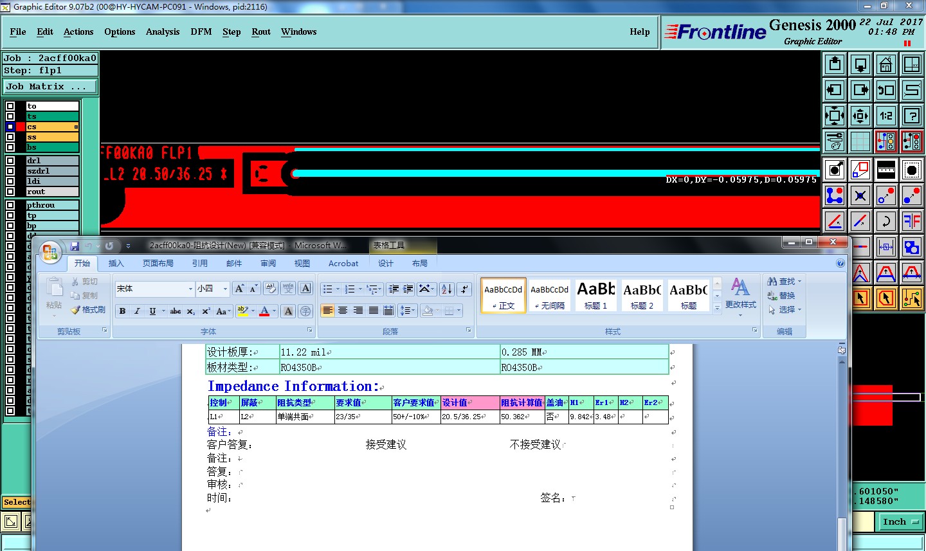The image size is (926, 551).
Task: Click the red font color button
Action: [x=264, y=311]
